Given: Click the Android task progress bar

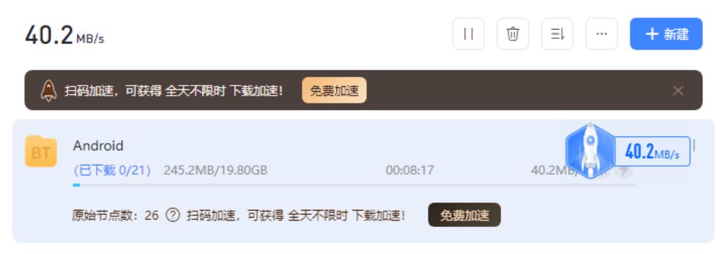Looking at the screenshot, I should [x=354, y=185].
